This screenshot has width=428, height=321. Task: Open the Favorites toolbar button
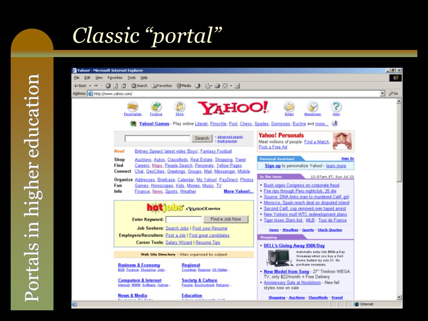coord(162,86)
